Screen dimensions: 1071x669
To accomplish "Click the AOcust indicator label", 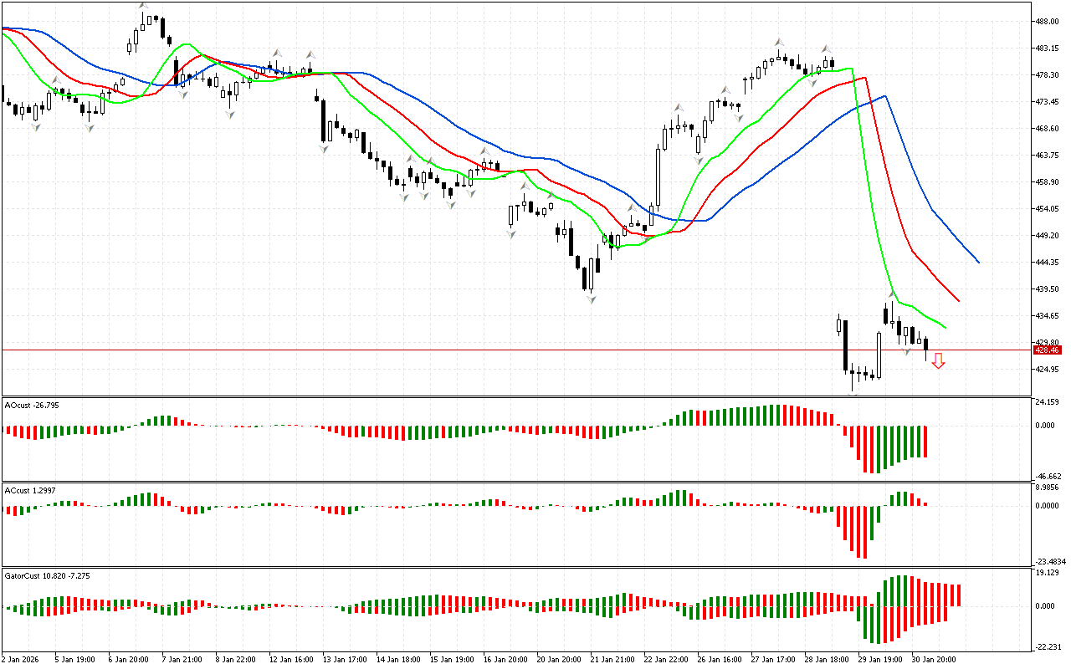I will click(x=30, y=405).
